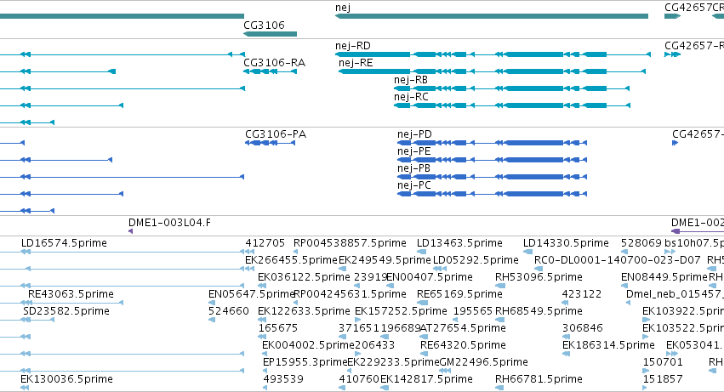
Task: Click the CG3106 gene feature
Action: pyautogui.click(x=270, y=34)
